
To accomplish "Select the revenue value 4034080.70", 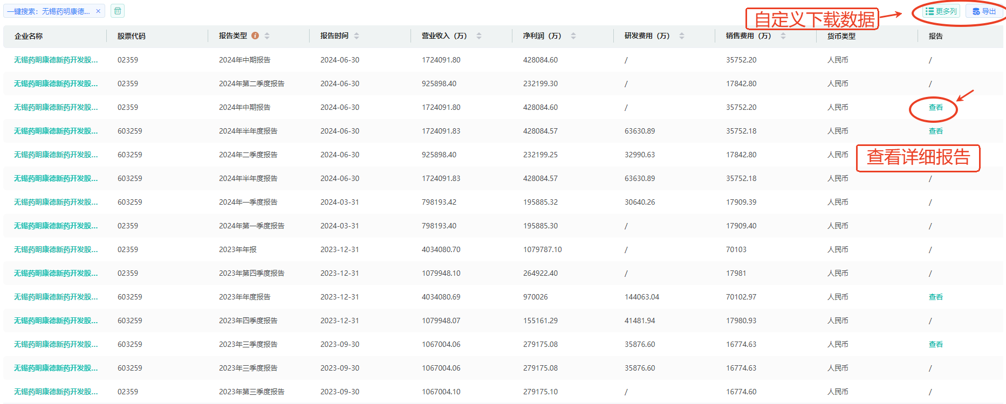I will 441,249.
